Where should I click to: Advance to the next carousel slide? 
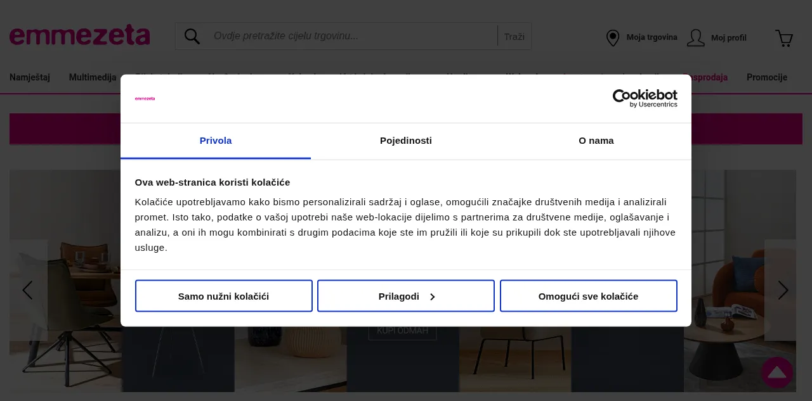(x=783, y=290)
